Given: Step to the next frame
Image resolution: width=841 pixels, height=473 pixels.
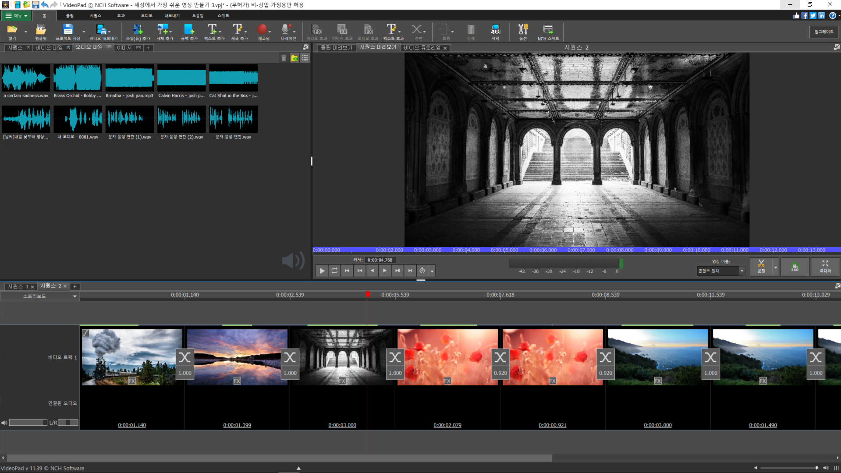Looking at the screenshot, I should pyautogui.click(x=385, y=270).
